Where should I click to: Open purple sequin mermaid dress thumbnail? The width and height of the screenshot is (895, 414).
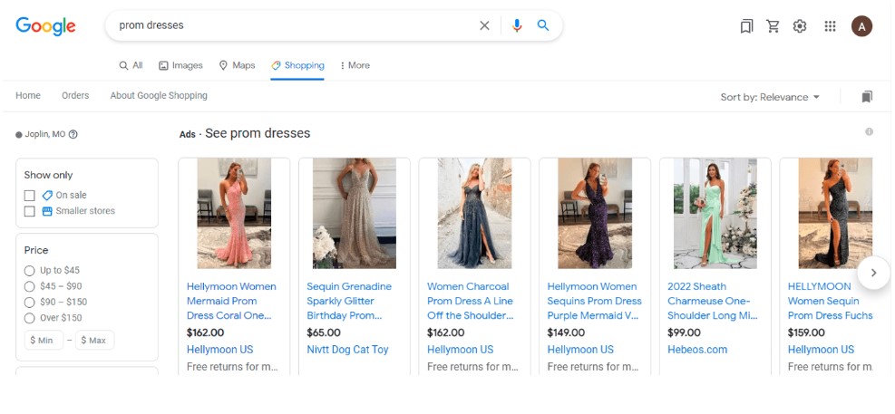click(x=595, y=213)
